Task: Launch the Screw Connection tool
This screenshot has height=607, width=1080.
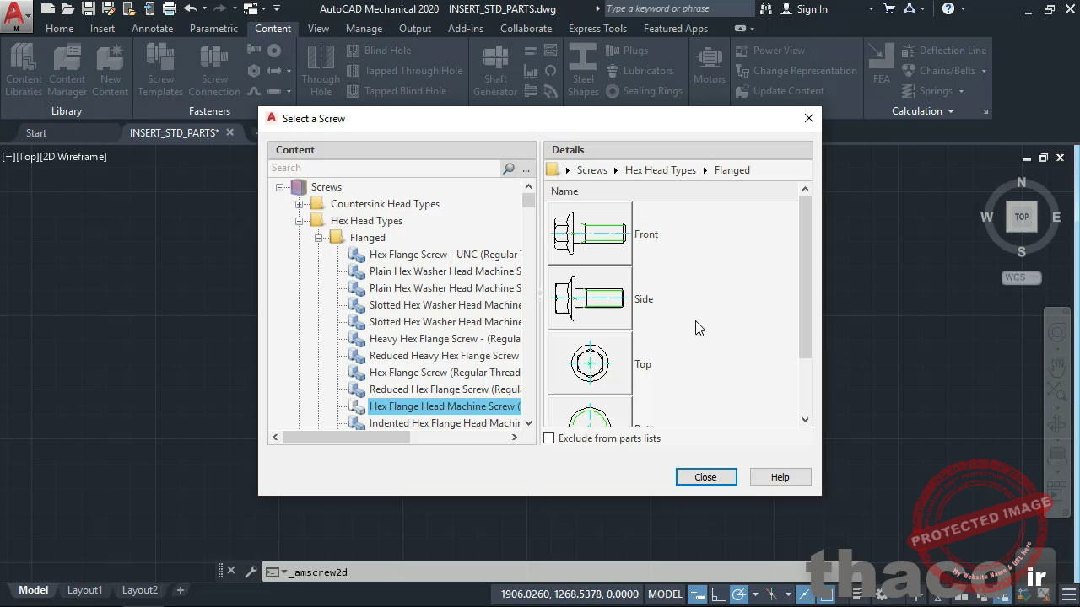Action: pos(214,70)
